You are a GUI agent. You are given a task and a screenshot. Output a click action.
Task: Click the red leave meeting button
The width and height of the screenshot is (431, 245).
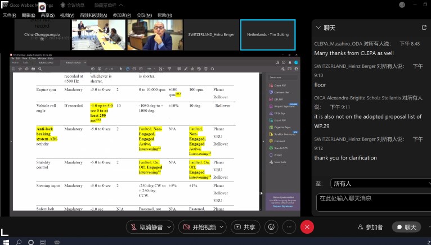[x=307, y=227]
